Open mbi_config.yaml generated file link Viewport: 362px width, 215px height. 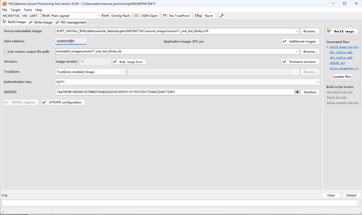(x=341, y=52)
